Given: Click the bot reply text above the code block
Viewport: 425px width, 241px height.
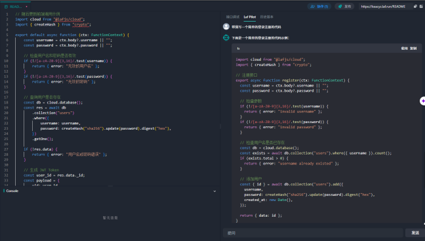Looking at the screenshot, I should click(x=260, y=38).
